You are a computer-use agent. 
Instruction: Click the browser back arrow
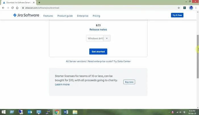coord(3,8)
